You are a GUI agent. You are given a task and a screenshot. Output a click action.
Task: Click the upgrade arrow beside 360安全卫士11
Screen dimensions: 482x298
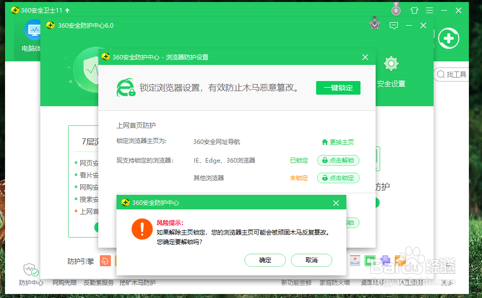pos(68,11)
